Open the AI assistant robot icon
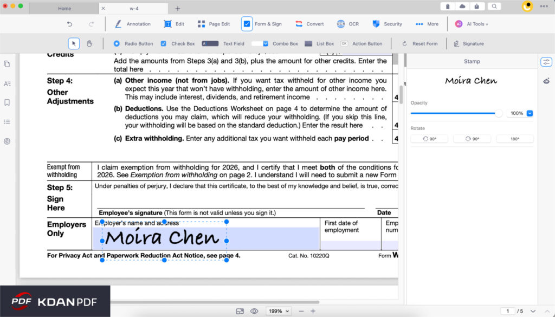Viewport: 555px width, 317px height. [x=546, y=80]
